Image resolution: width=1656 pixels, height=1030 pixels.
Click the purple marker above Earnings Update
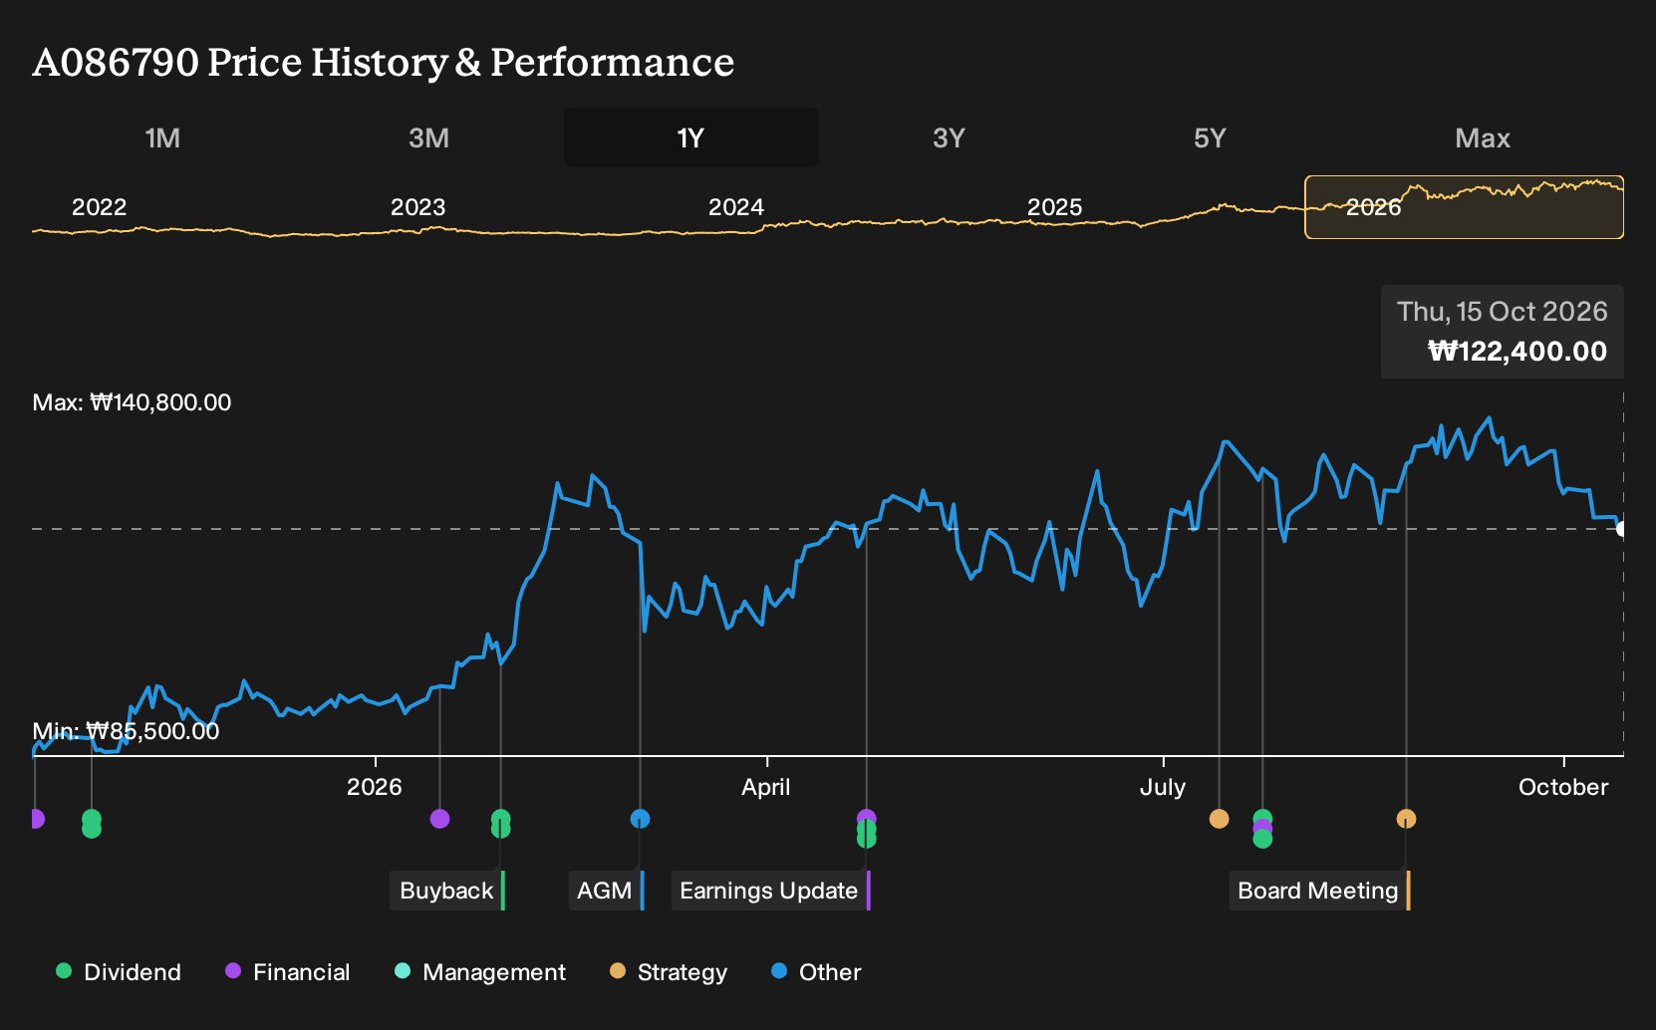point(866,817)
